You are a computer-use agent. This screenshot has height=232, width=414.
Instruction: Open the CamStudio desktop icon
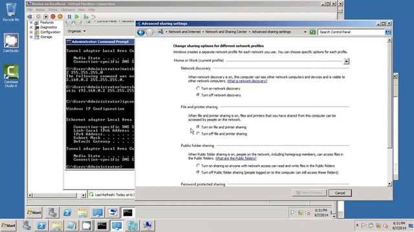11,43
